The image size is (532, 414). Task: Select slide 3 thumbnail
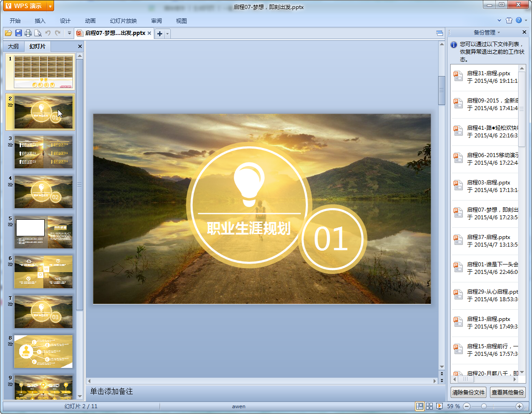pos(43,152)
